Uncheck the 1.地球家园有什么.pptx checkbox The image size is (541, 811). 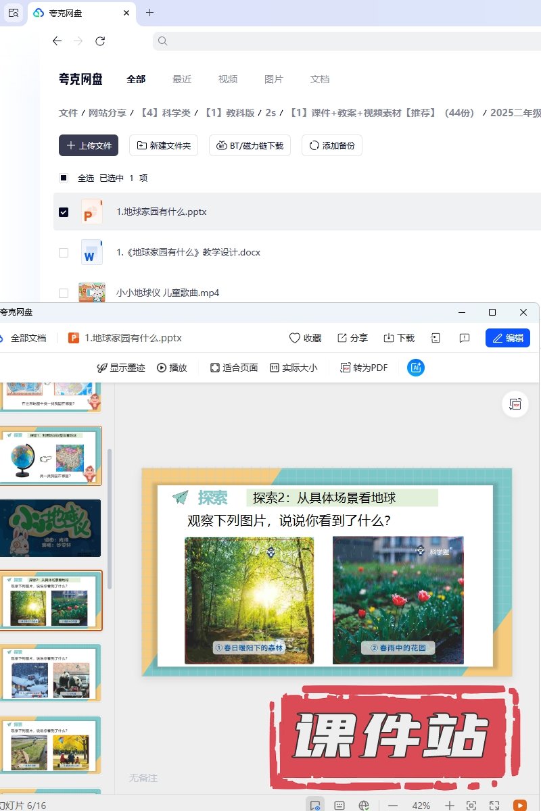coord(64,212)
